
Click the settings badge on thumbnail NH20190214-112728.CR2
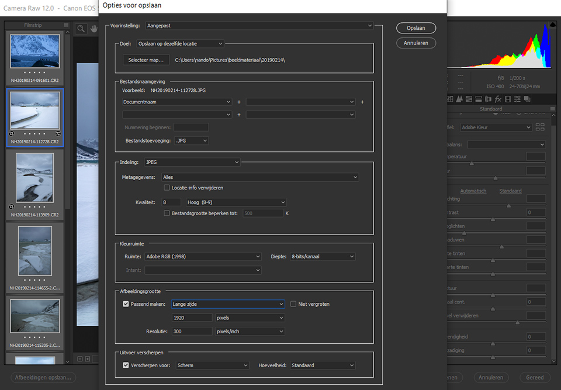coord(58,133)
